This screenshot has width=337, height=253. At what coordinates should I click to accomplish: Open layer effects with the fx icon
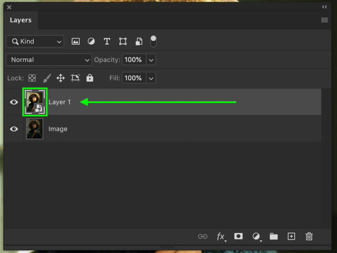221,237
